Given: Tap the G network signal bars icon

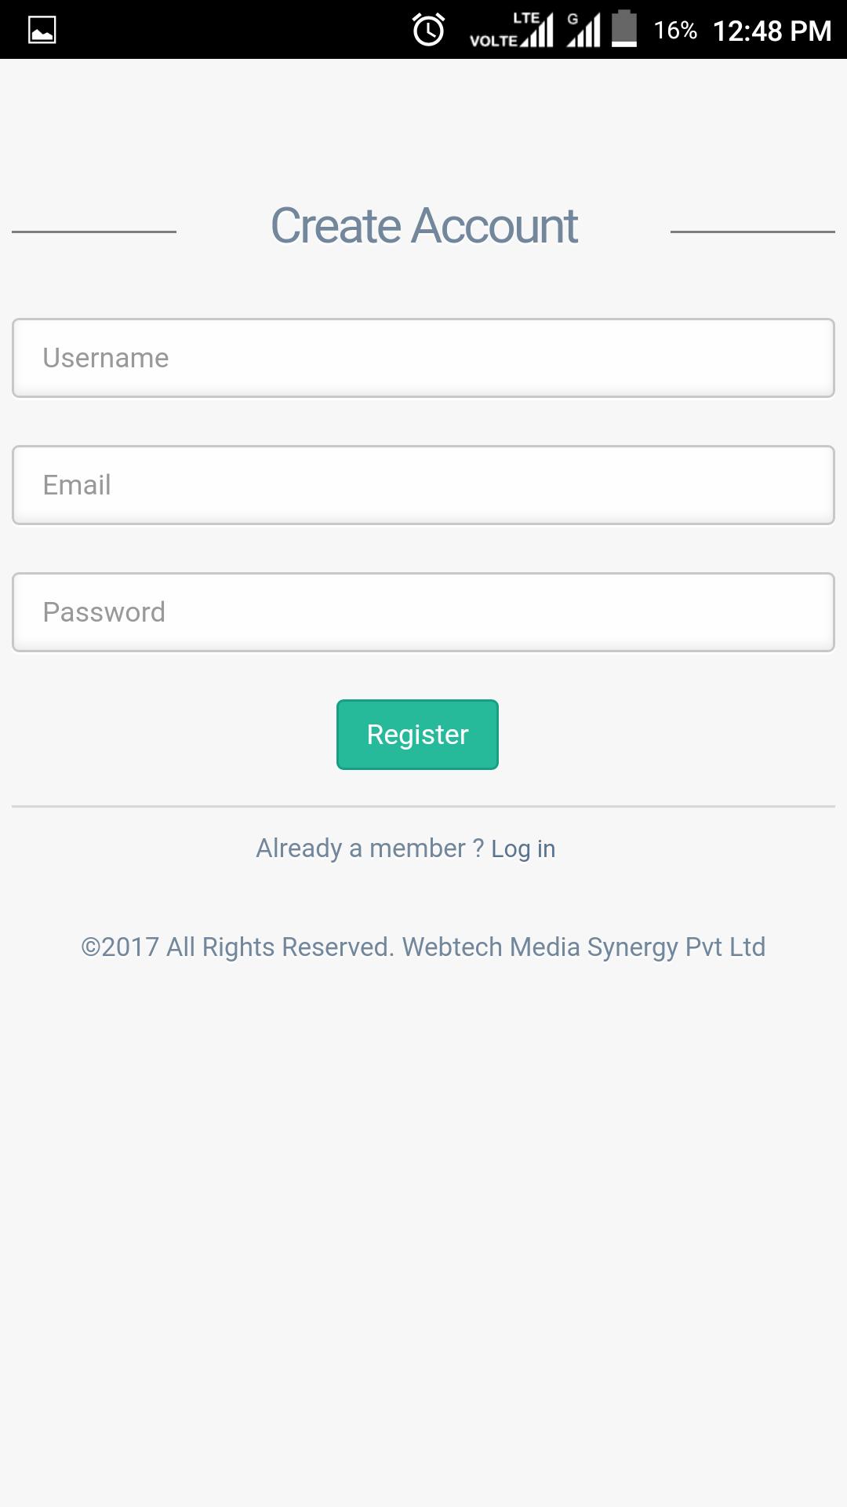Looking at the screenshot, I should click(x=583, y=30).
